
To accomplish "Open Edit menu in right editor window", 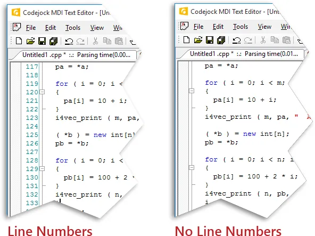I will [x=218, y=27].
